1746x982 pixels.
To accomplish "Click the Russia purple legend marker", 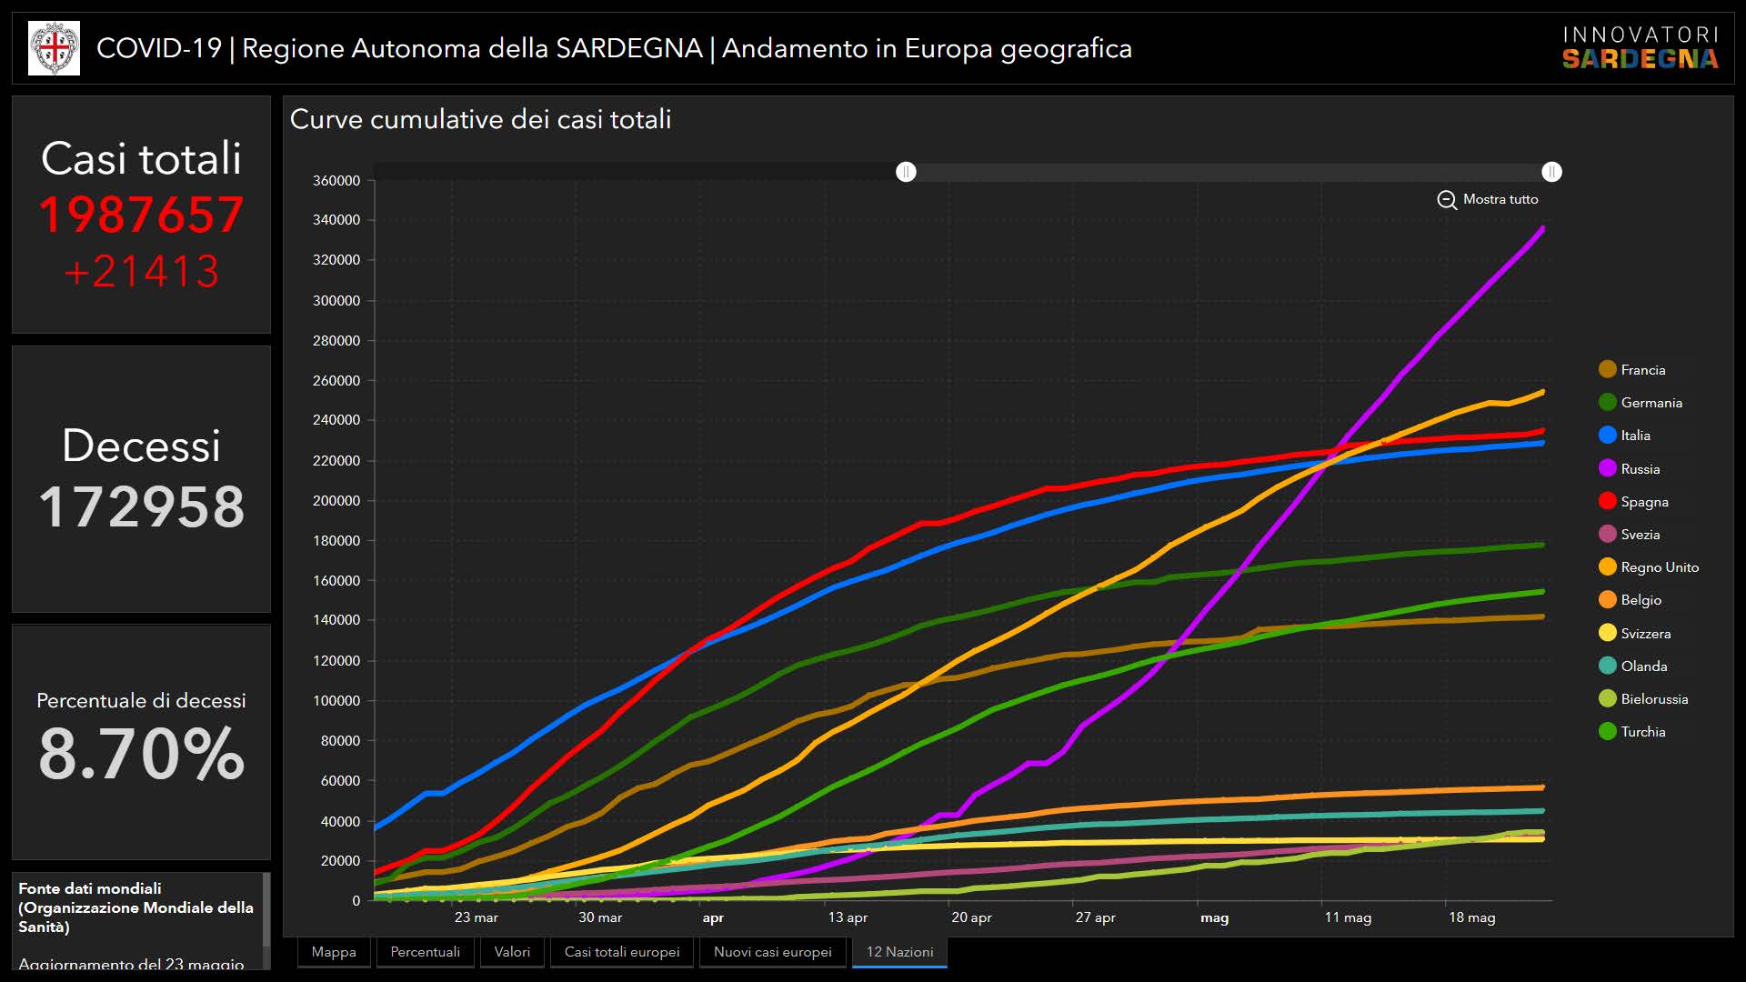I will pyautogui.click(x=1608, y=468).
